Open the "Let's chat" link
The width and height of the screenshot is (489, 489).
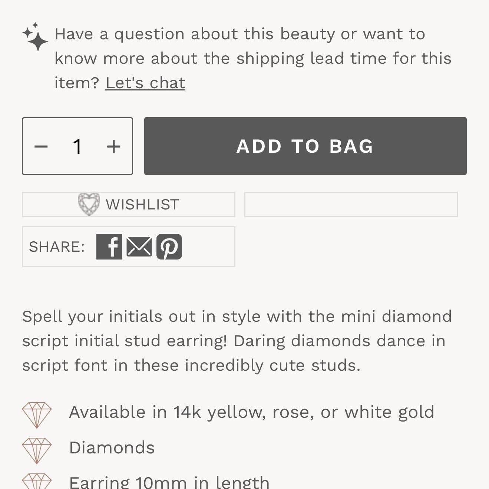point(145,83)
